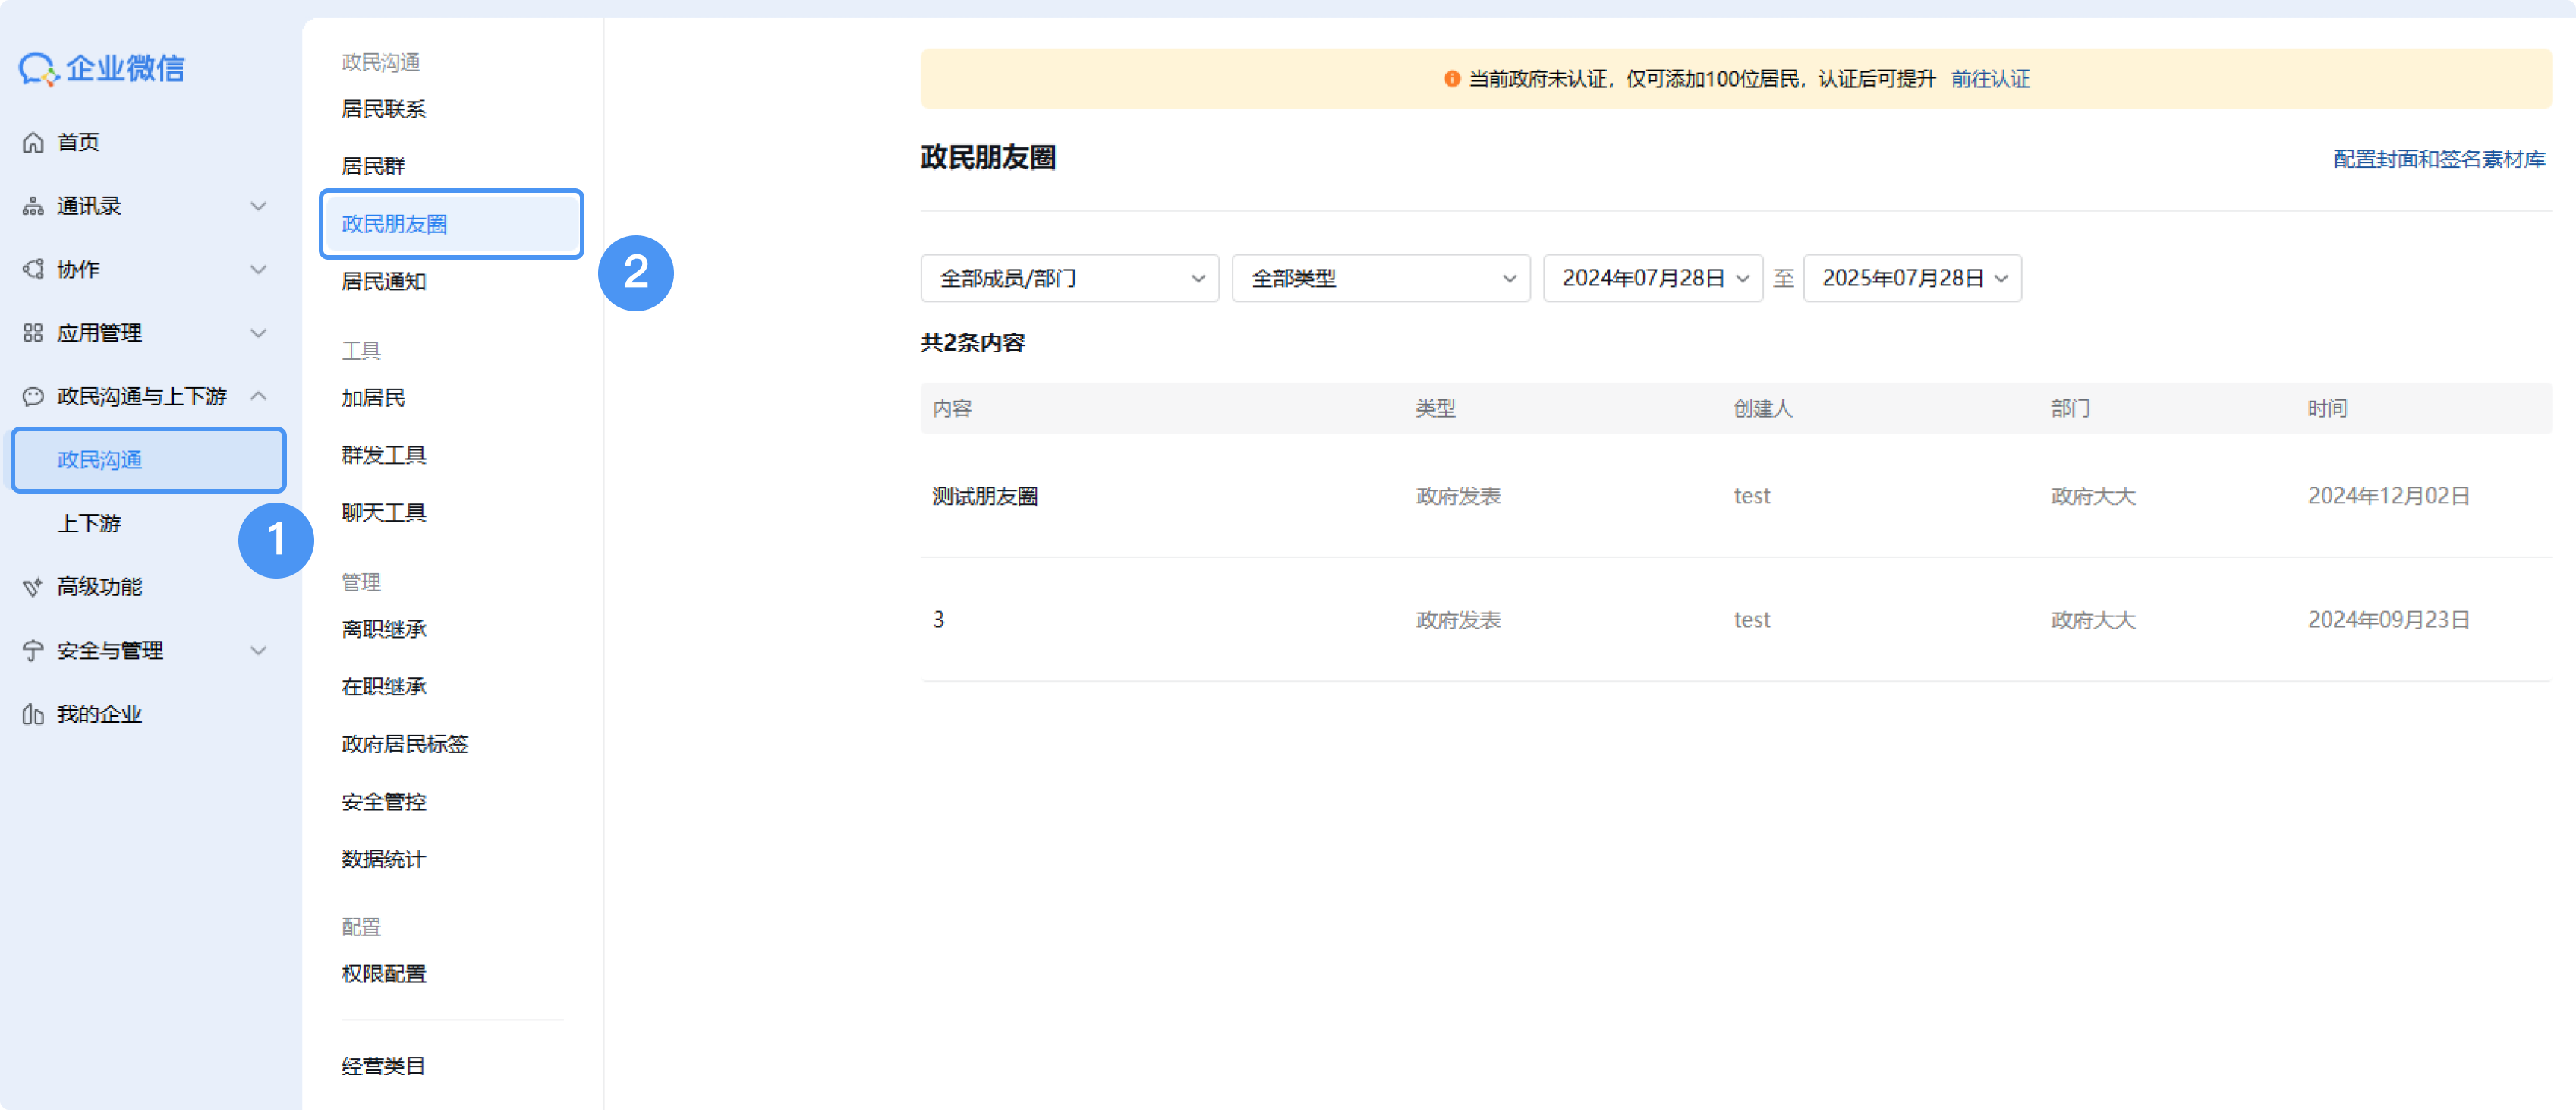Open the entry titled 3
Image resolution: width=2576 pixels, height=1110 pixels.
[x=938, y=620]
